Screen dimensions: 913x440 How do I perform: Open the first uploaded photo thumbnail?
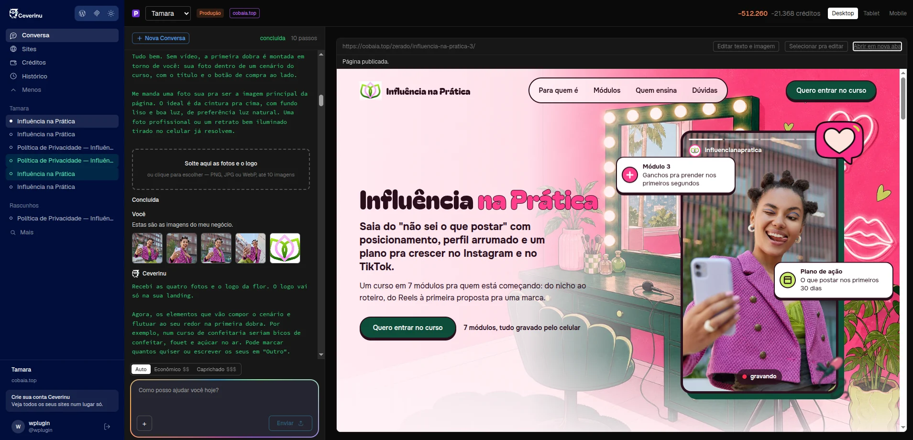147,248
